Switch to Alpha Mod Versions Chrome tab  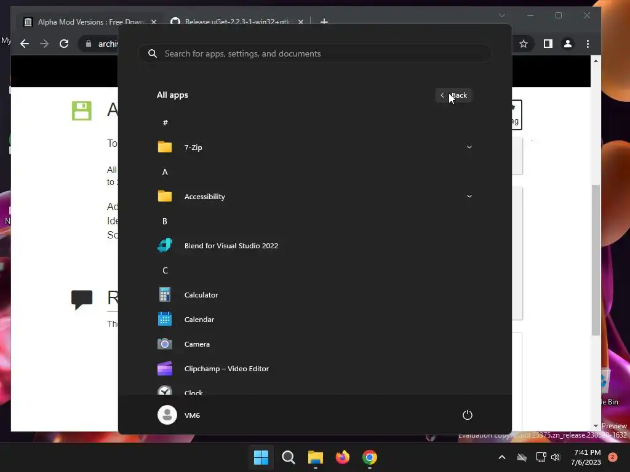[x=90, y=22]
